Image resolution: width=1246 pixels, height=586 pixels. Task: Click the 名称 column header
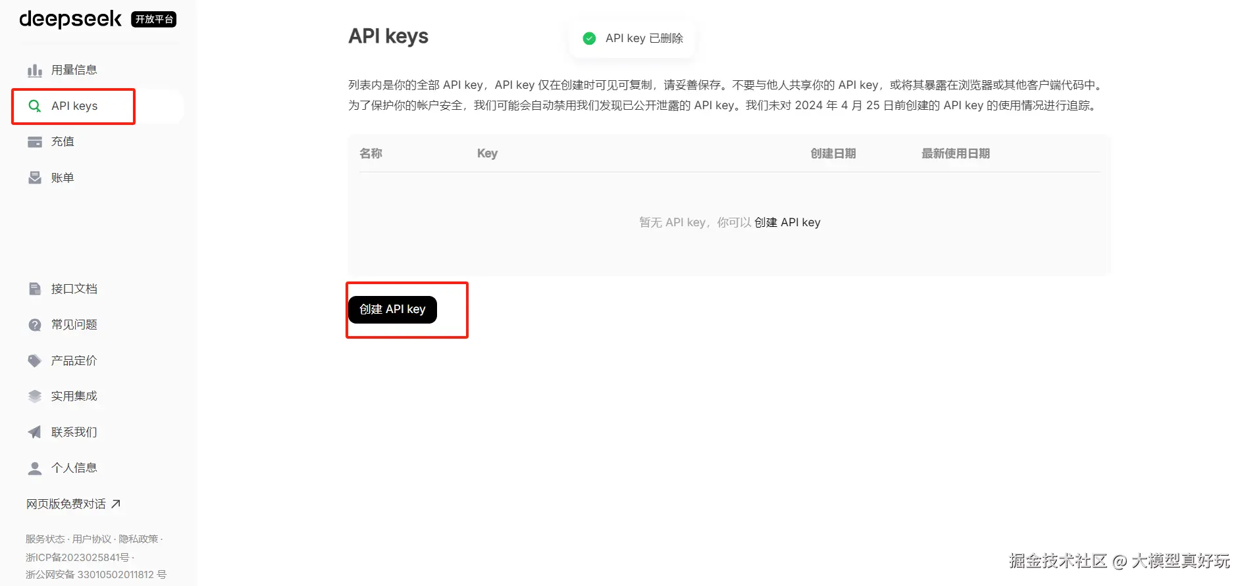pos(371,153)
